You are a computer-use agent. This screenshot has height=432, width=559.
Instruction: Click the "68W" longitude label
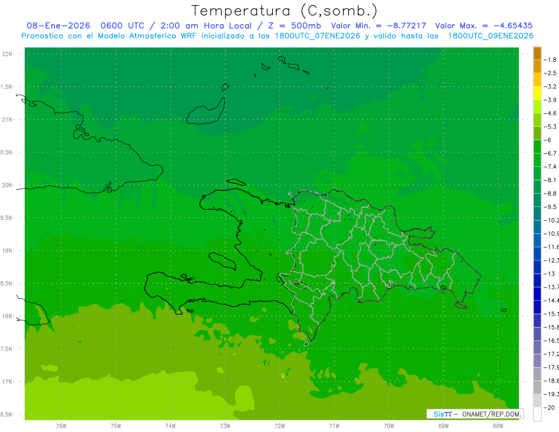click(x=498, y=426)
